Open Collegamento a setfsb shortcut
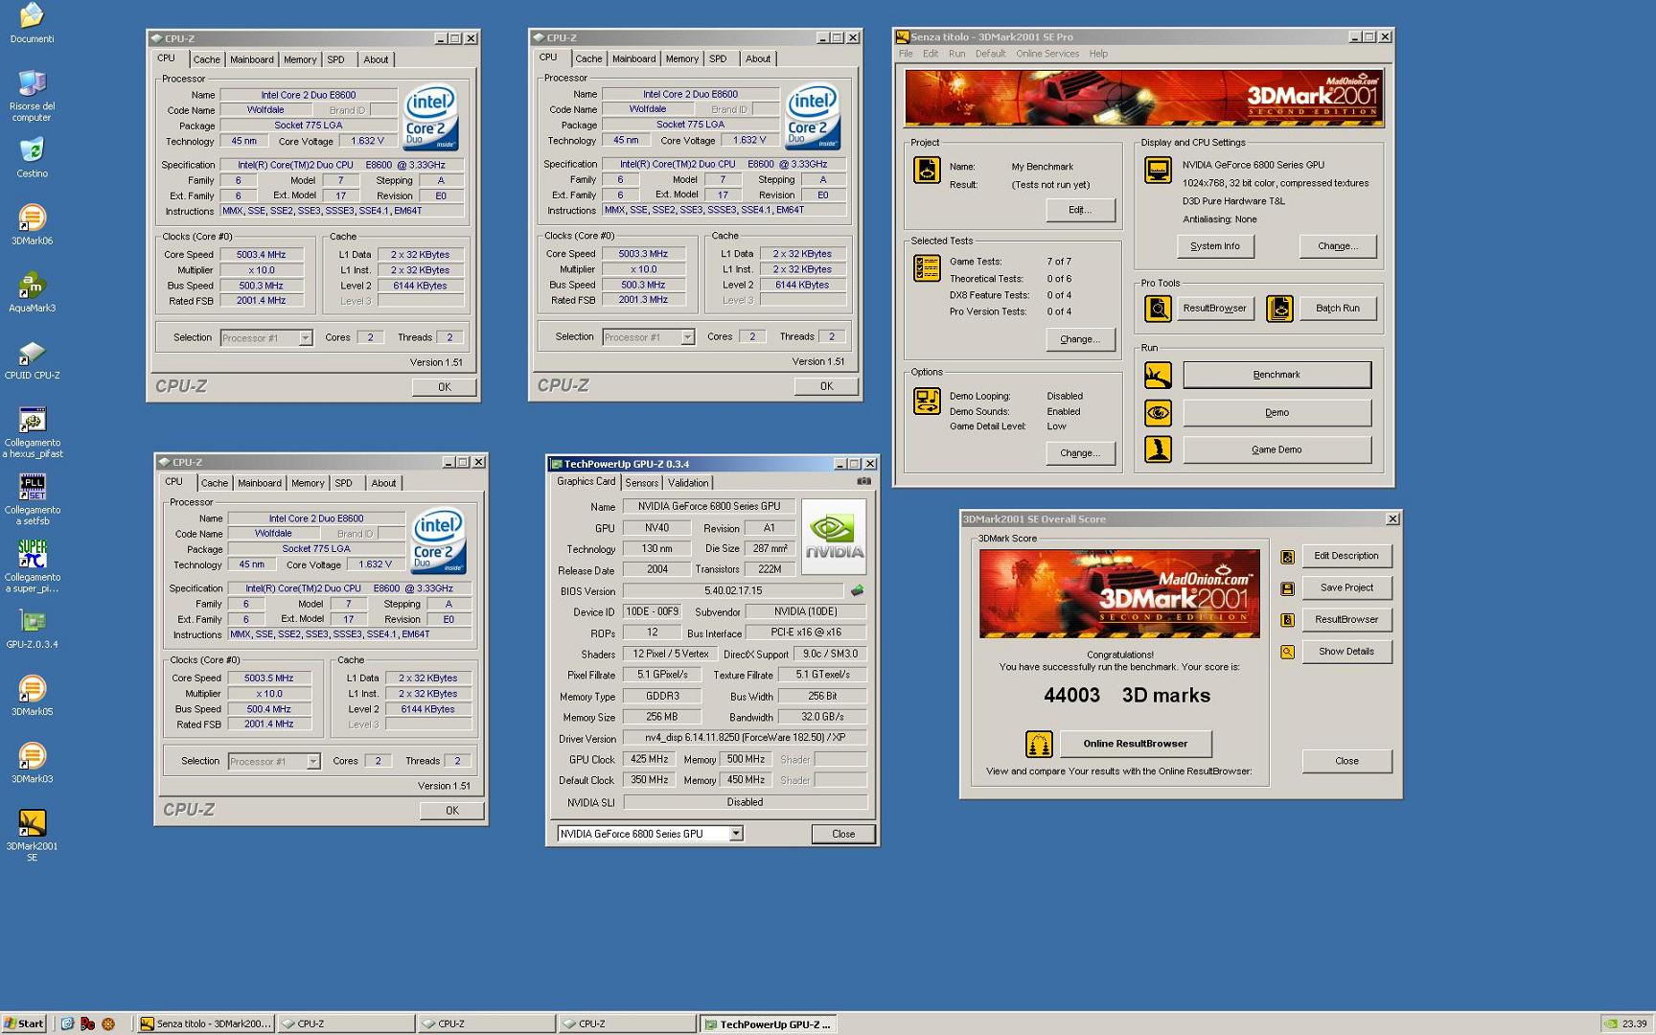 point(32,487)
